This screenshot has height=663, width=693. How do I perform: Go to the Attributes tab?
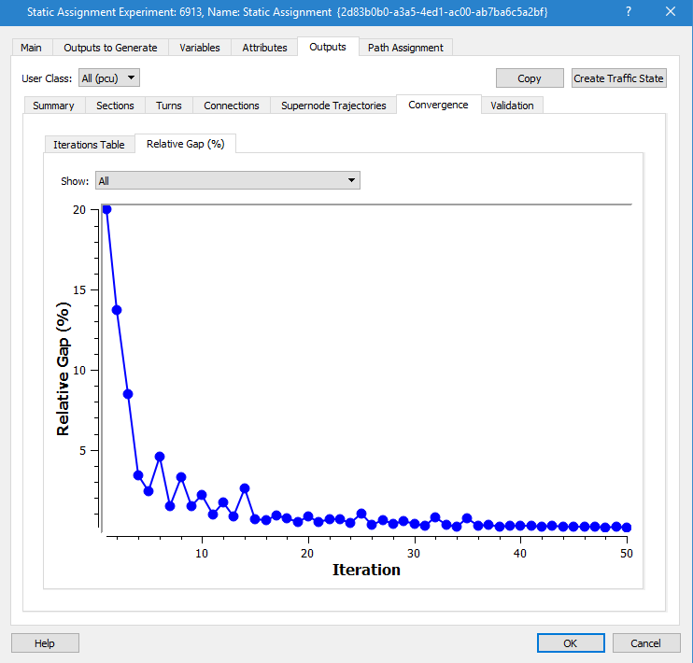pos(264,48)
